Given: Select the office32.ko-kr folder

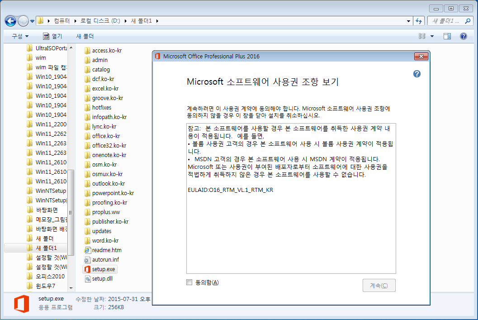Looking at the screenshot, I should pos(105,145).
